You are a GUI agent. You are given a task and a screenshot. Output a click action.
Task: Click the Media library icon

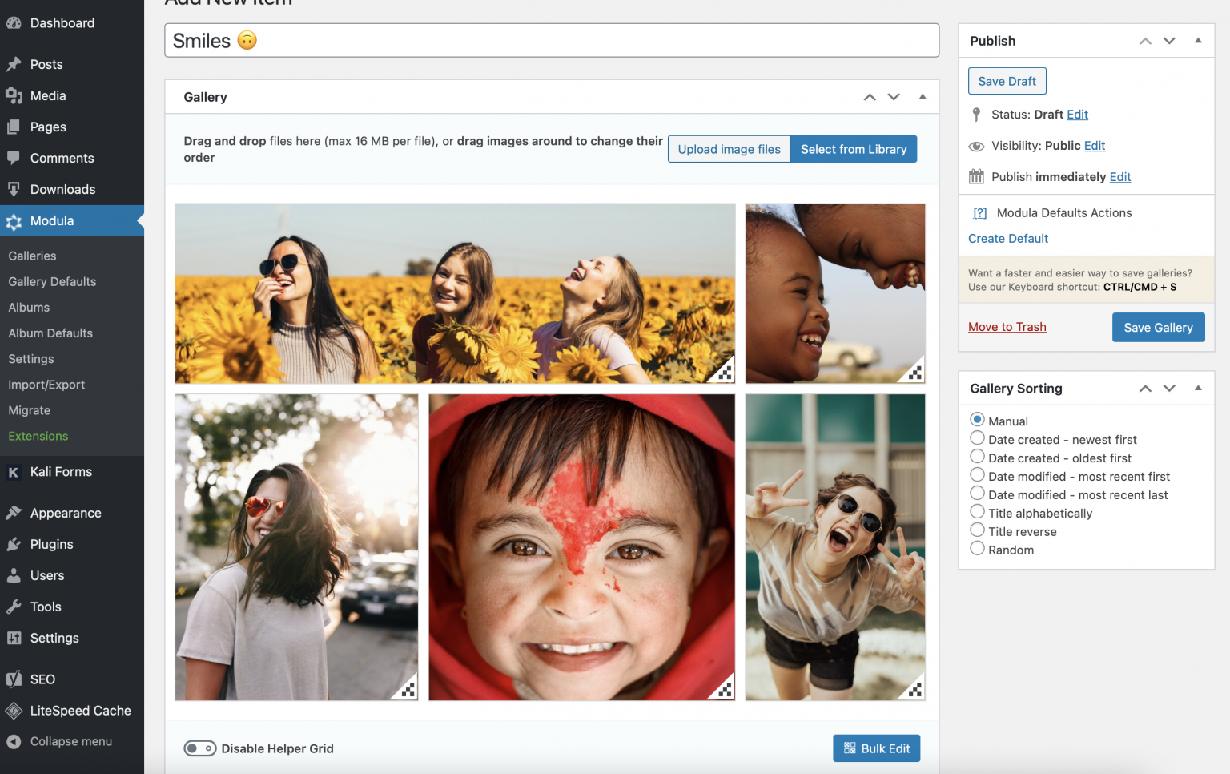point(14,95)
